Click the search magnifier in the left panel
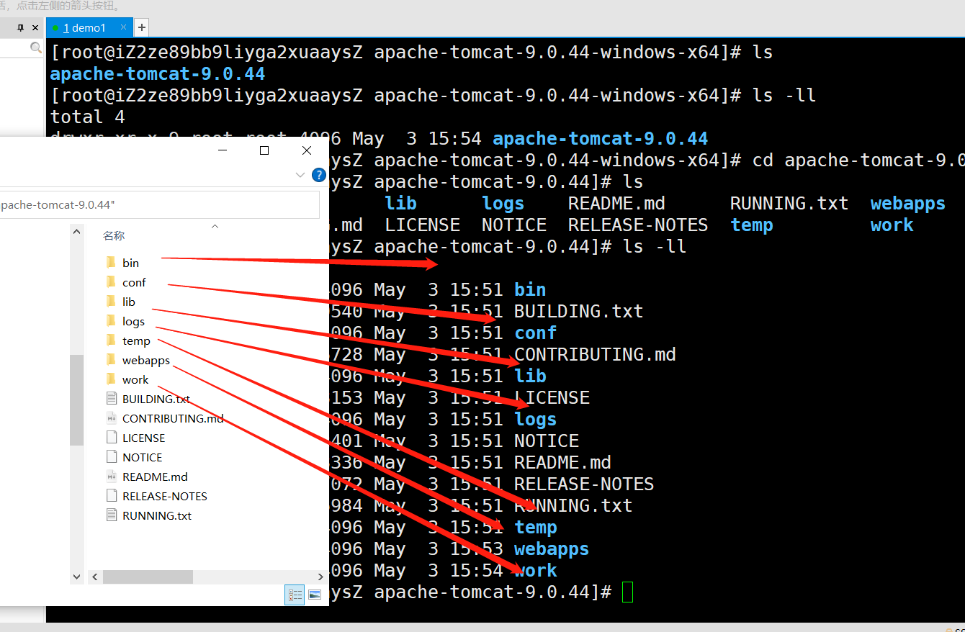The height and width of the screenshot is (632, 965). click(x=36, y=48)
